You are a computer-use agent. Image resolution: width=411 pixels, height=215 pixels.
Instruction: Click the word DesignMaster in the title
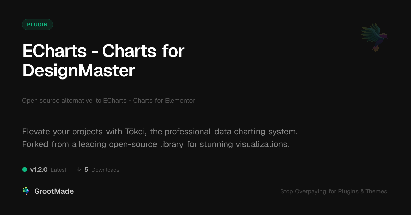click(x=78, y=71)
